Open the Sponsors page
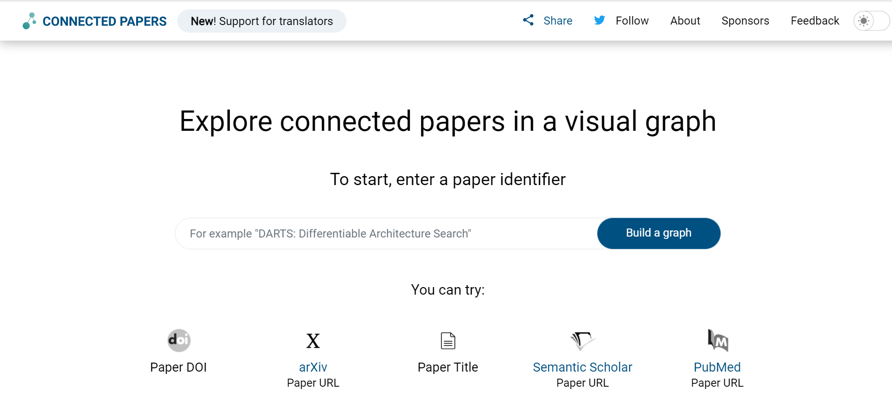Image resolution: width=892 pixels, height=407 pixels. point(745,21)
